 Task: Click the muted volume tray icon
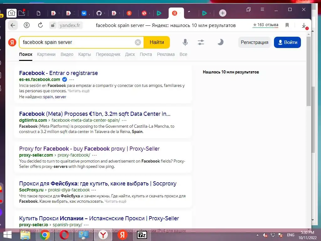[x=265, y=235]
